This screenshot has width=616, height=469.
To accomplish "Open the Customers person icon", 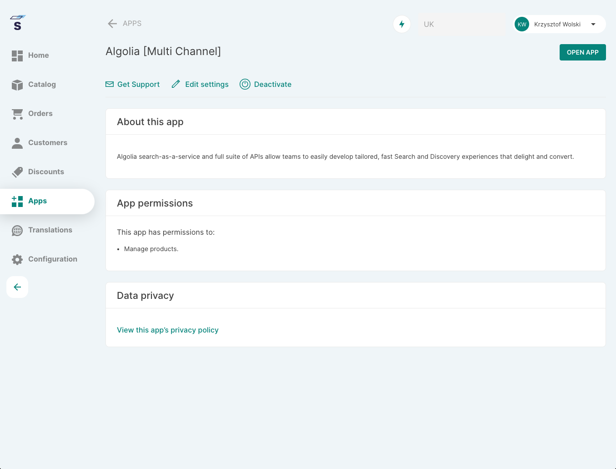I will (x=17, y=143).
